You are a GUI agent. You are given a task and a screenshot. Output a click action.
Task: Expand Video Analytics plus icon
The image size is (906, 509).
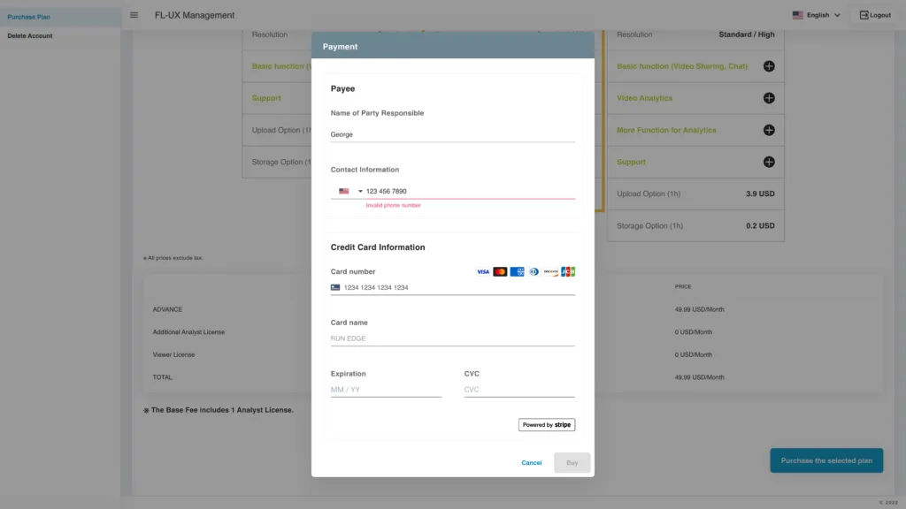769,98
